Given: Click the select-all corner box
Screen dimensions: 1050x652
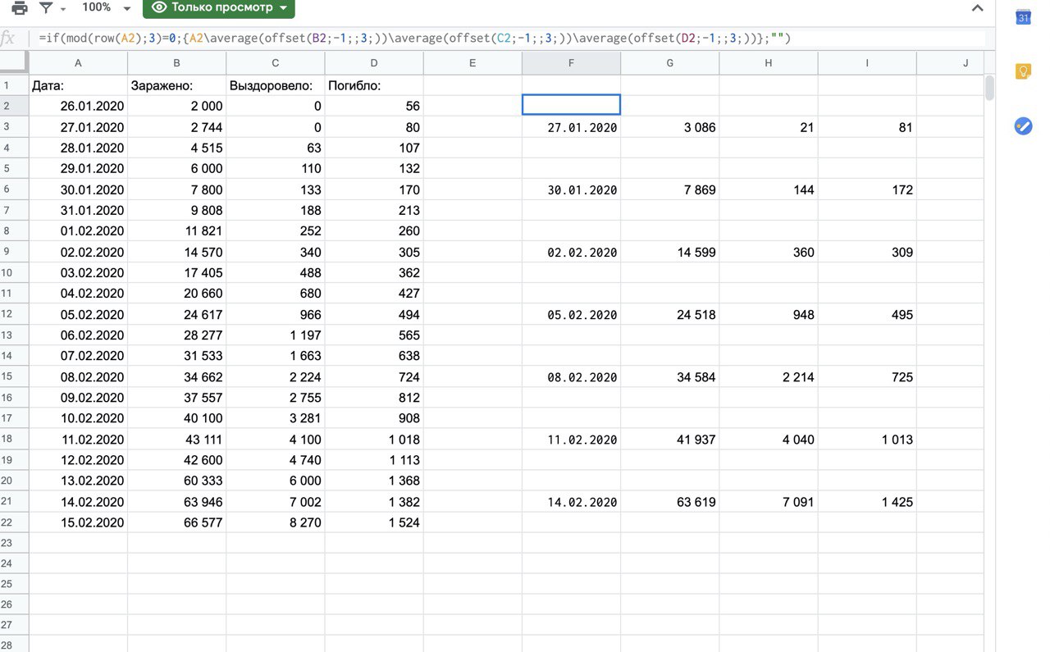Looking at the screenshot, I should (x=14, y=63).
